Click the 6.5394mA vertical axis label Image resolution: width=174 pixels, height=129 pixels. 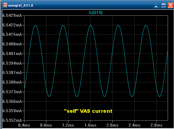[x=12, y=63]
